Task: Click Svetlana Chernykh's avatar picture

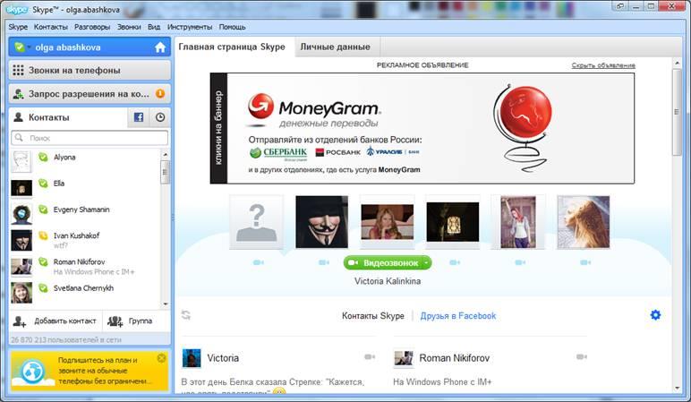Action: [x=21, y=293]
